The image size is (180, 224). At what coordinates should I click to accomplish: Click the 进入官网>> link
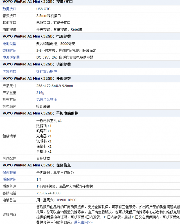pyautogui.click(x=83, y=222)
